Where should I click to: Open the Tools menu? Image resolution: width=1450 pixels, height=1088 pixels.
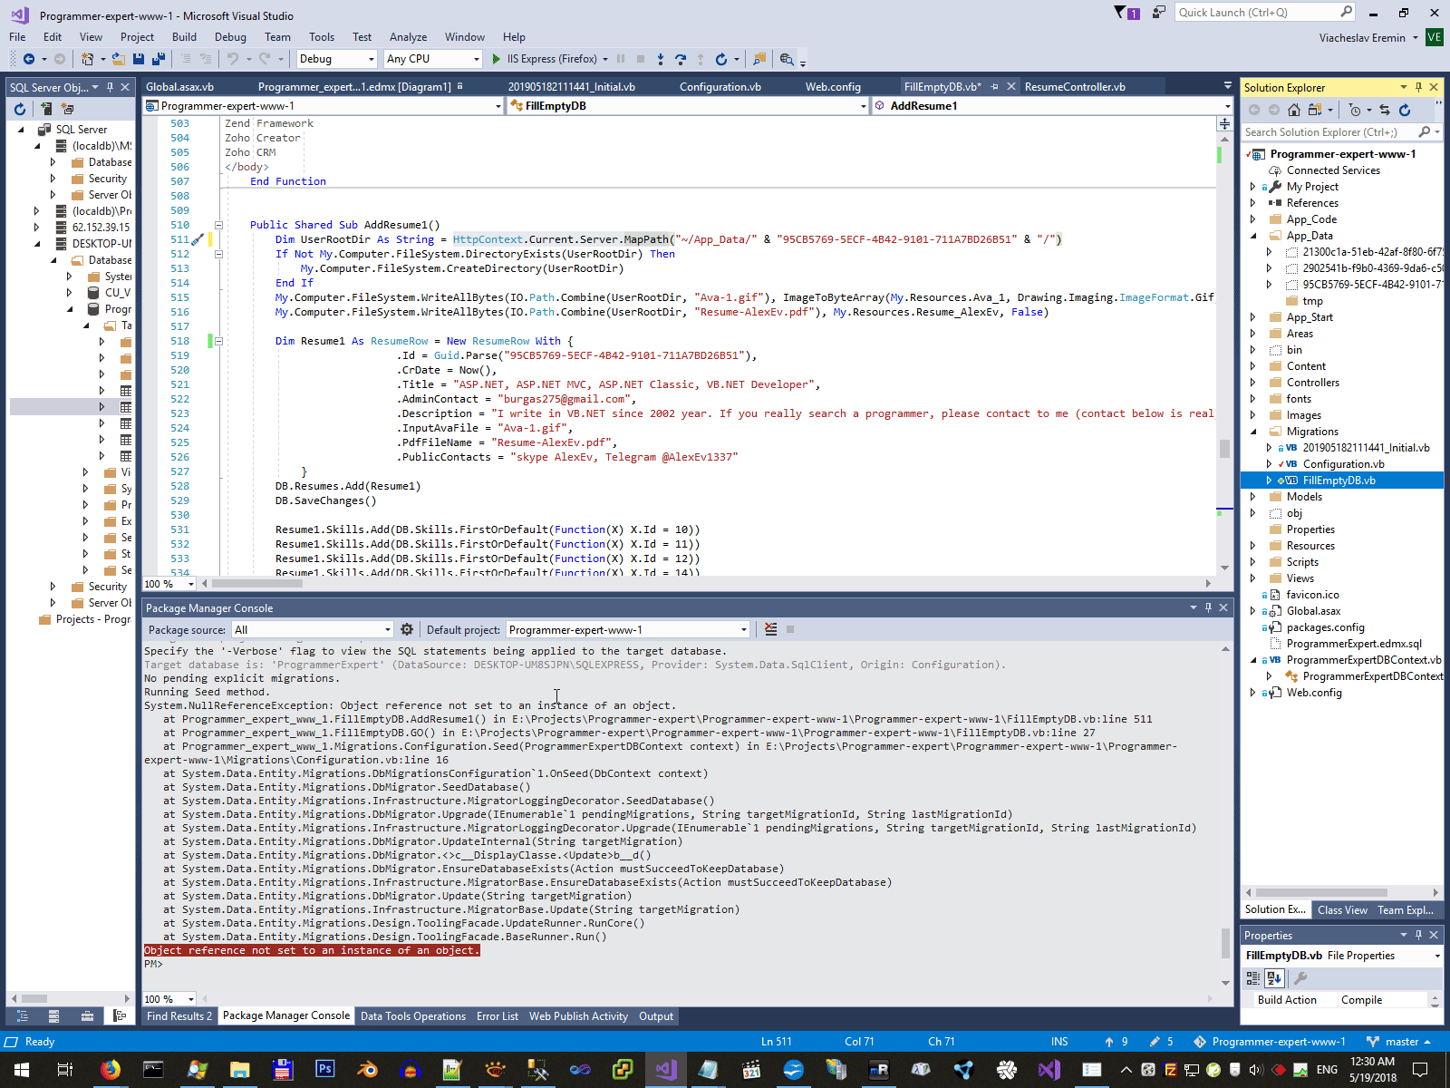[x=322, y=37]
